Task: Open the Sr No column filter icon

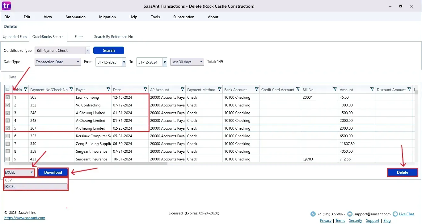Action: pyautogui.click(x=26, y=89)
